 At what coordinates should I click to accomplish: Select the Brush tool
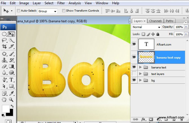click(x=12, y=54)
